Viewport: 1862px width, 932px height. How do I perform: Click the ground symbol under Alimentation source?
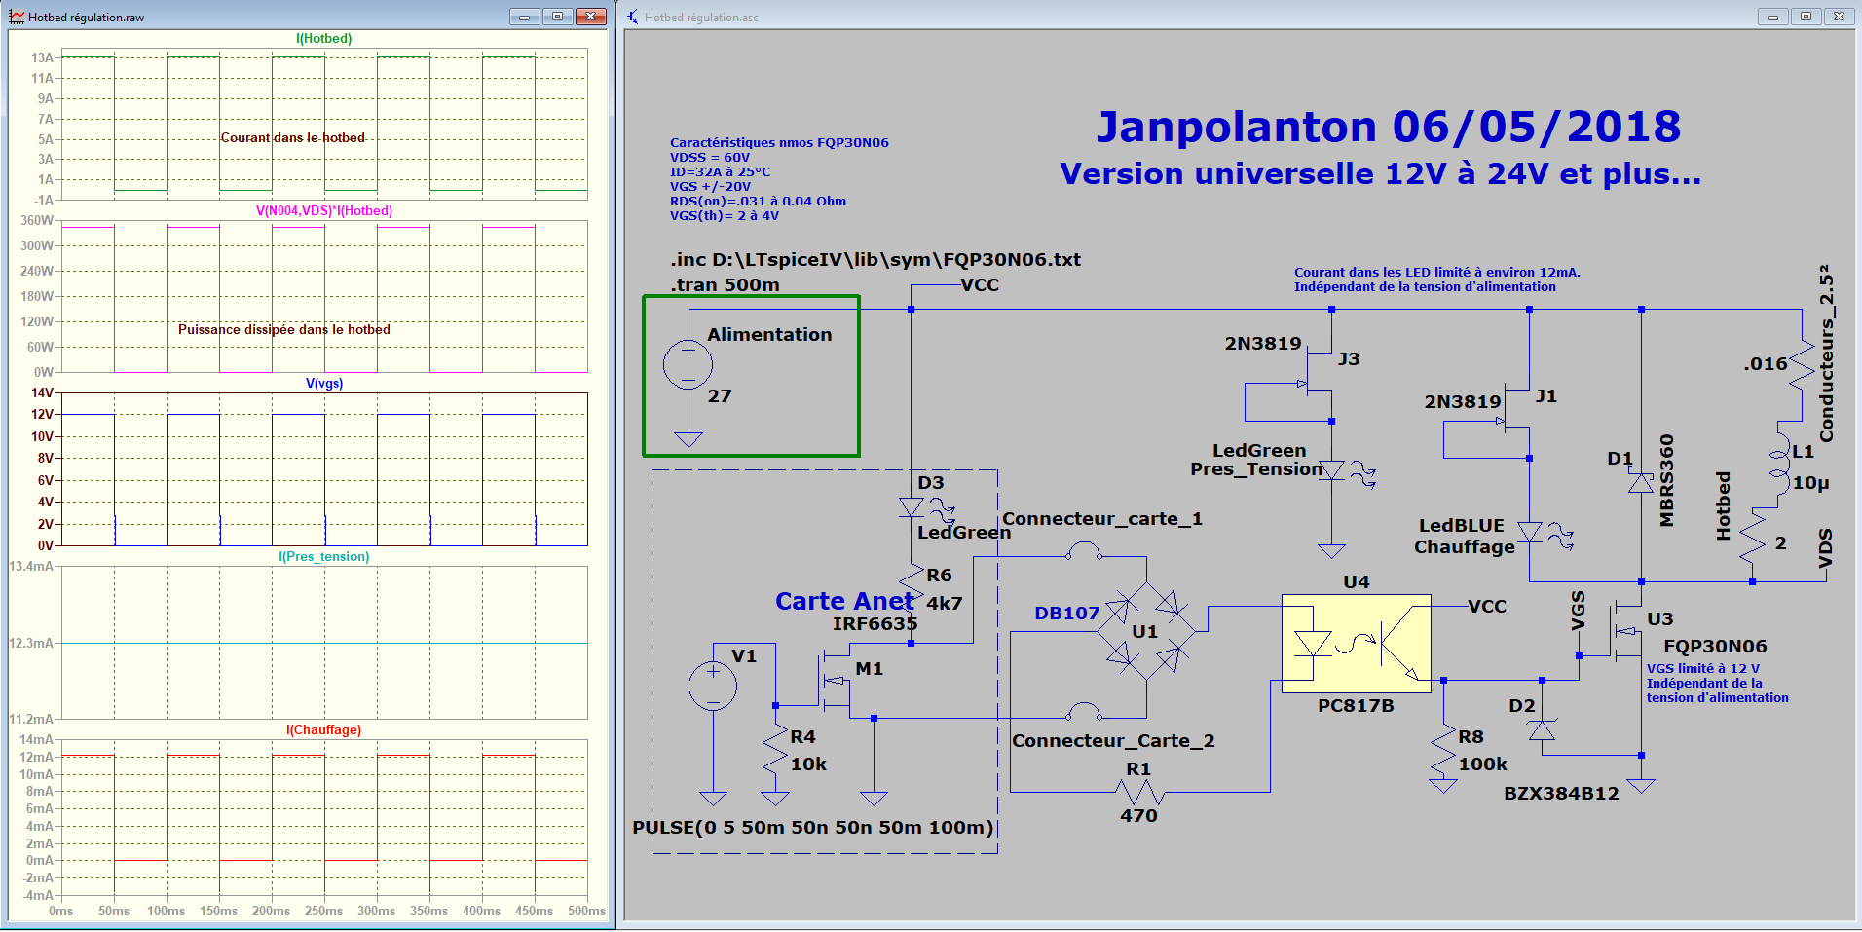pos(688,439)
